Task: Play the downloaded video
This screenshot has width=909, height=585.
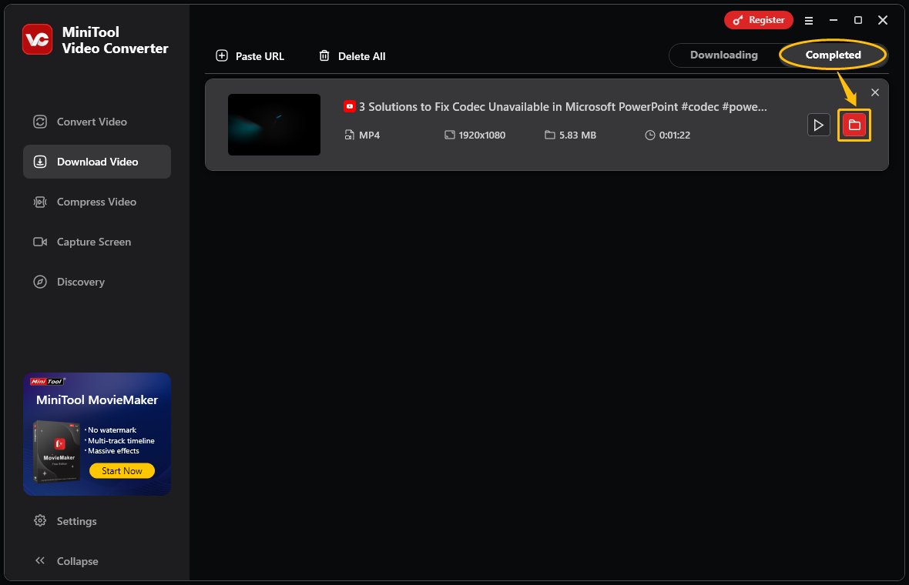Action: (819, 125)
